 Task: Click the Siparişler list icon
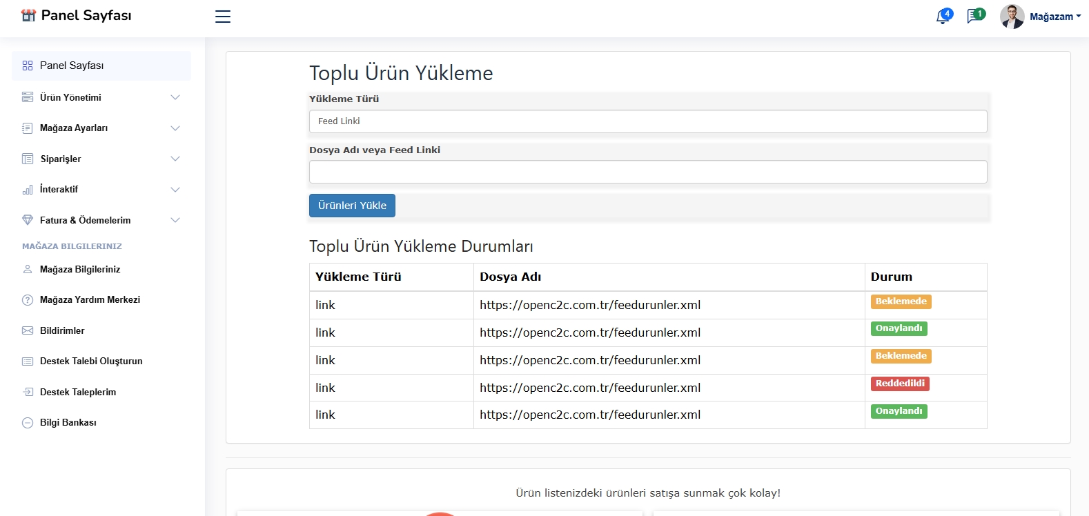[28, 159]
